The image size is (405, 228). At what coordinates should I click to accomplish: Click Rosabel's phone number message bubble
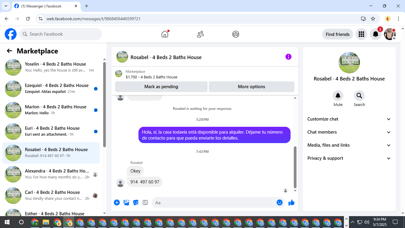pyautogui.click(x=145, y=182)
